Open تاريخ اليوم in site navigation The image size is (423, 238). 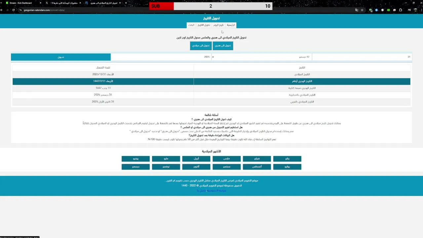[x=218, y=25]
